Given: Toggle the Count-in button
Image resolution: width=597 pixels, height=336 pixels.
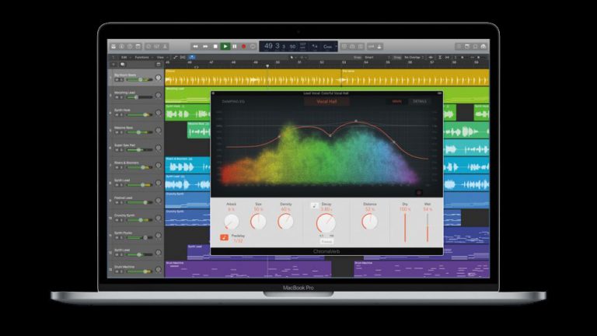Looking at the screenshot, I should [371, 47].
